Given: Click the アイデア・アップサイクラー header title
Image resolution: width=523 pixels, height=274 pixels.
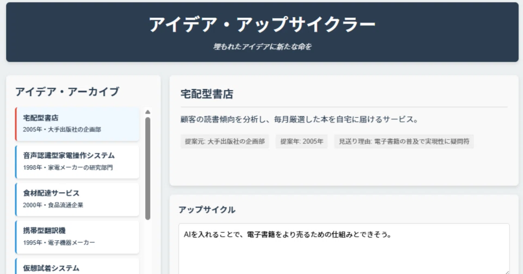Looking at the screenshot, I should click(x=262, y=25).
